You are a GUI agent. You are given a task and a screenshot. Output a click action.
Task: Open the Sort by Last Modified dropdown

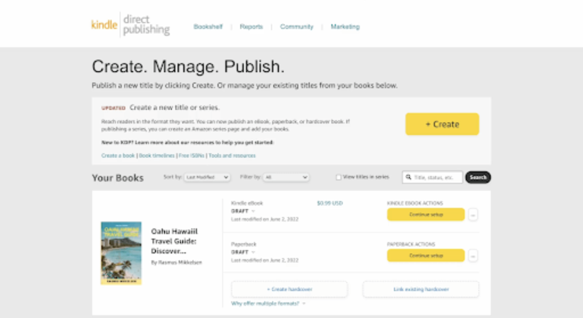[x=207, y=177]
